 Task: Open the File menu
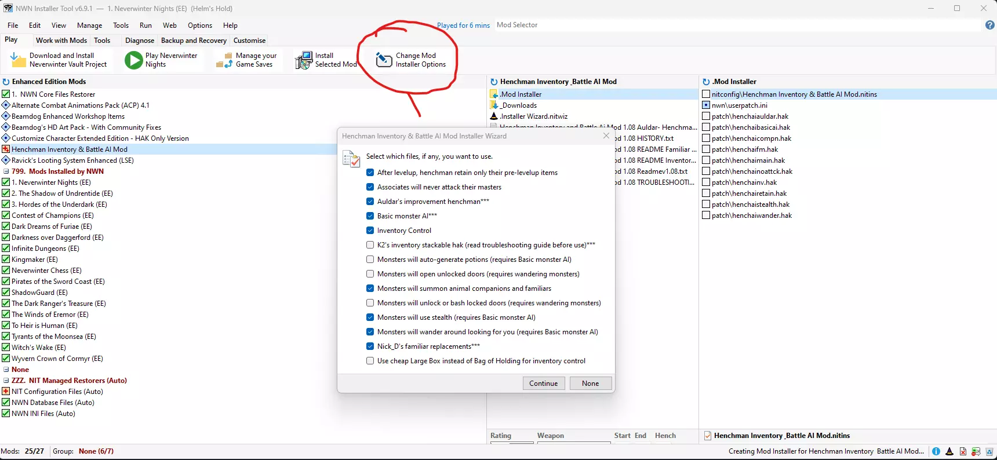click(13, 25)
